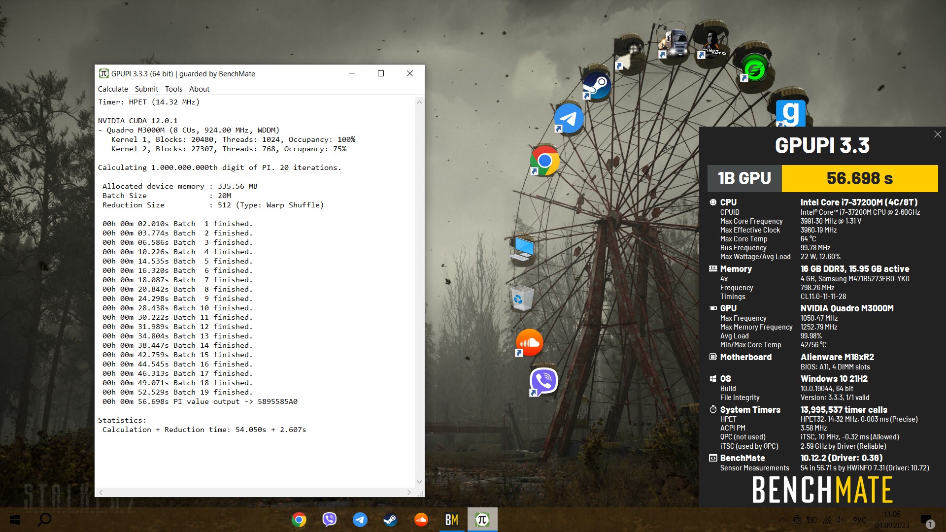Open the Calculate menu in GPUPI
The height and width of the screenshot is (532, 946).
(x=113, y=89)
